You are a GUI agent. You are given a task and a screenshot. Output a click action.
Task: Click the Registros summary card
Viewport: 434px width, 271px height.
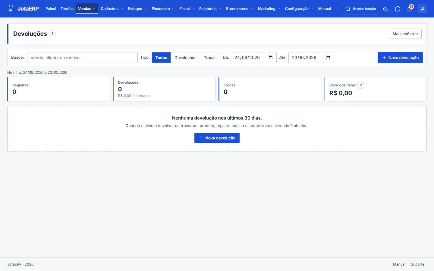58,89
